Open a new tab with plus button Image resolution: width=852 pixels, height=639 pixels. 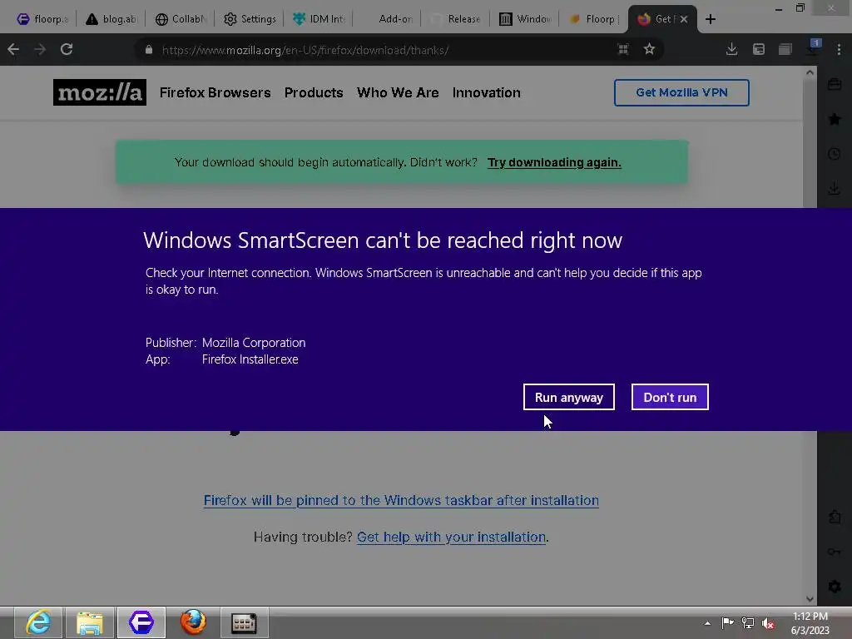point(711,19)
